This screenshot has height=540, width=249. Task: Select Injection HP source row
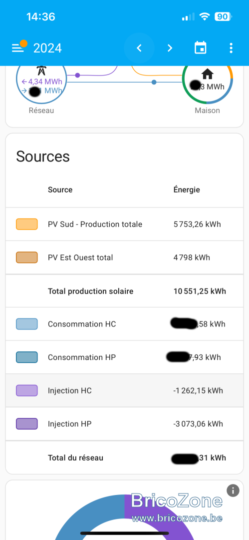[x=125, y=423]
